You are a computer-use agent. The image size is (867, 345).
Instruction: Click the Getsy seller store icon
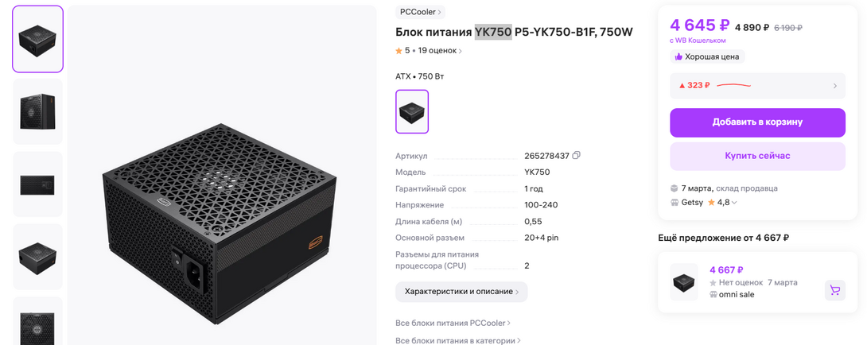[x=675, y=203]
